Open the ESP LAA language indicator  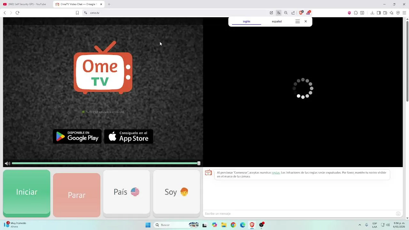[x=374, y=225]
